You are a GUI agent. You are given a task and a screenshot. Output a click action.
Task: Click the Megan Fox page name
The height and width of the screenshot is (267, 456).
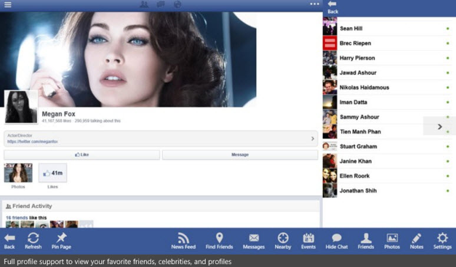[58, 114]
